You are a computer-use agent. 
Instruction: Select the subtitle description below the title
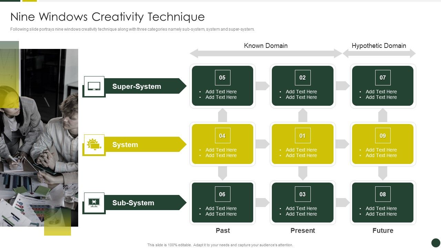132,29
